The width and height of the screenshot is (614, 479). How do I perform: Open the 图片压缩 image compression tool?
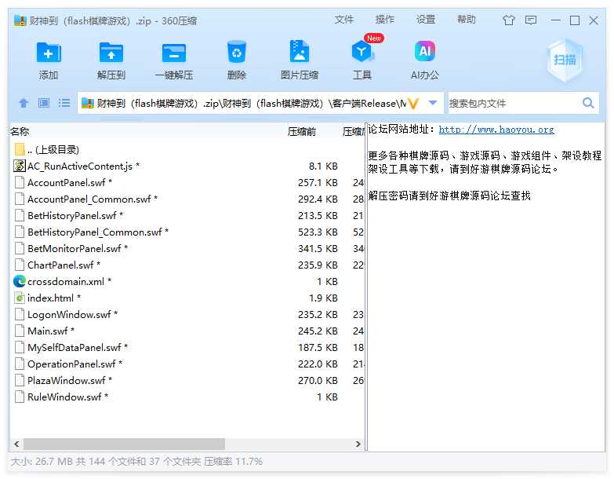pos(300,51)
